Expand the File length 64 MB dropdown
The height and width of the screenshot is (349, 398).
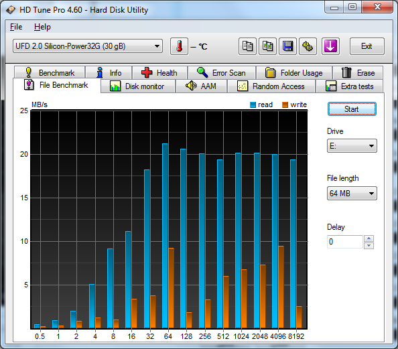coord(352,194)
